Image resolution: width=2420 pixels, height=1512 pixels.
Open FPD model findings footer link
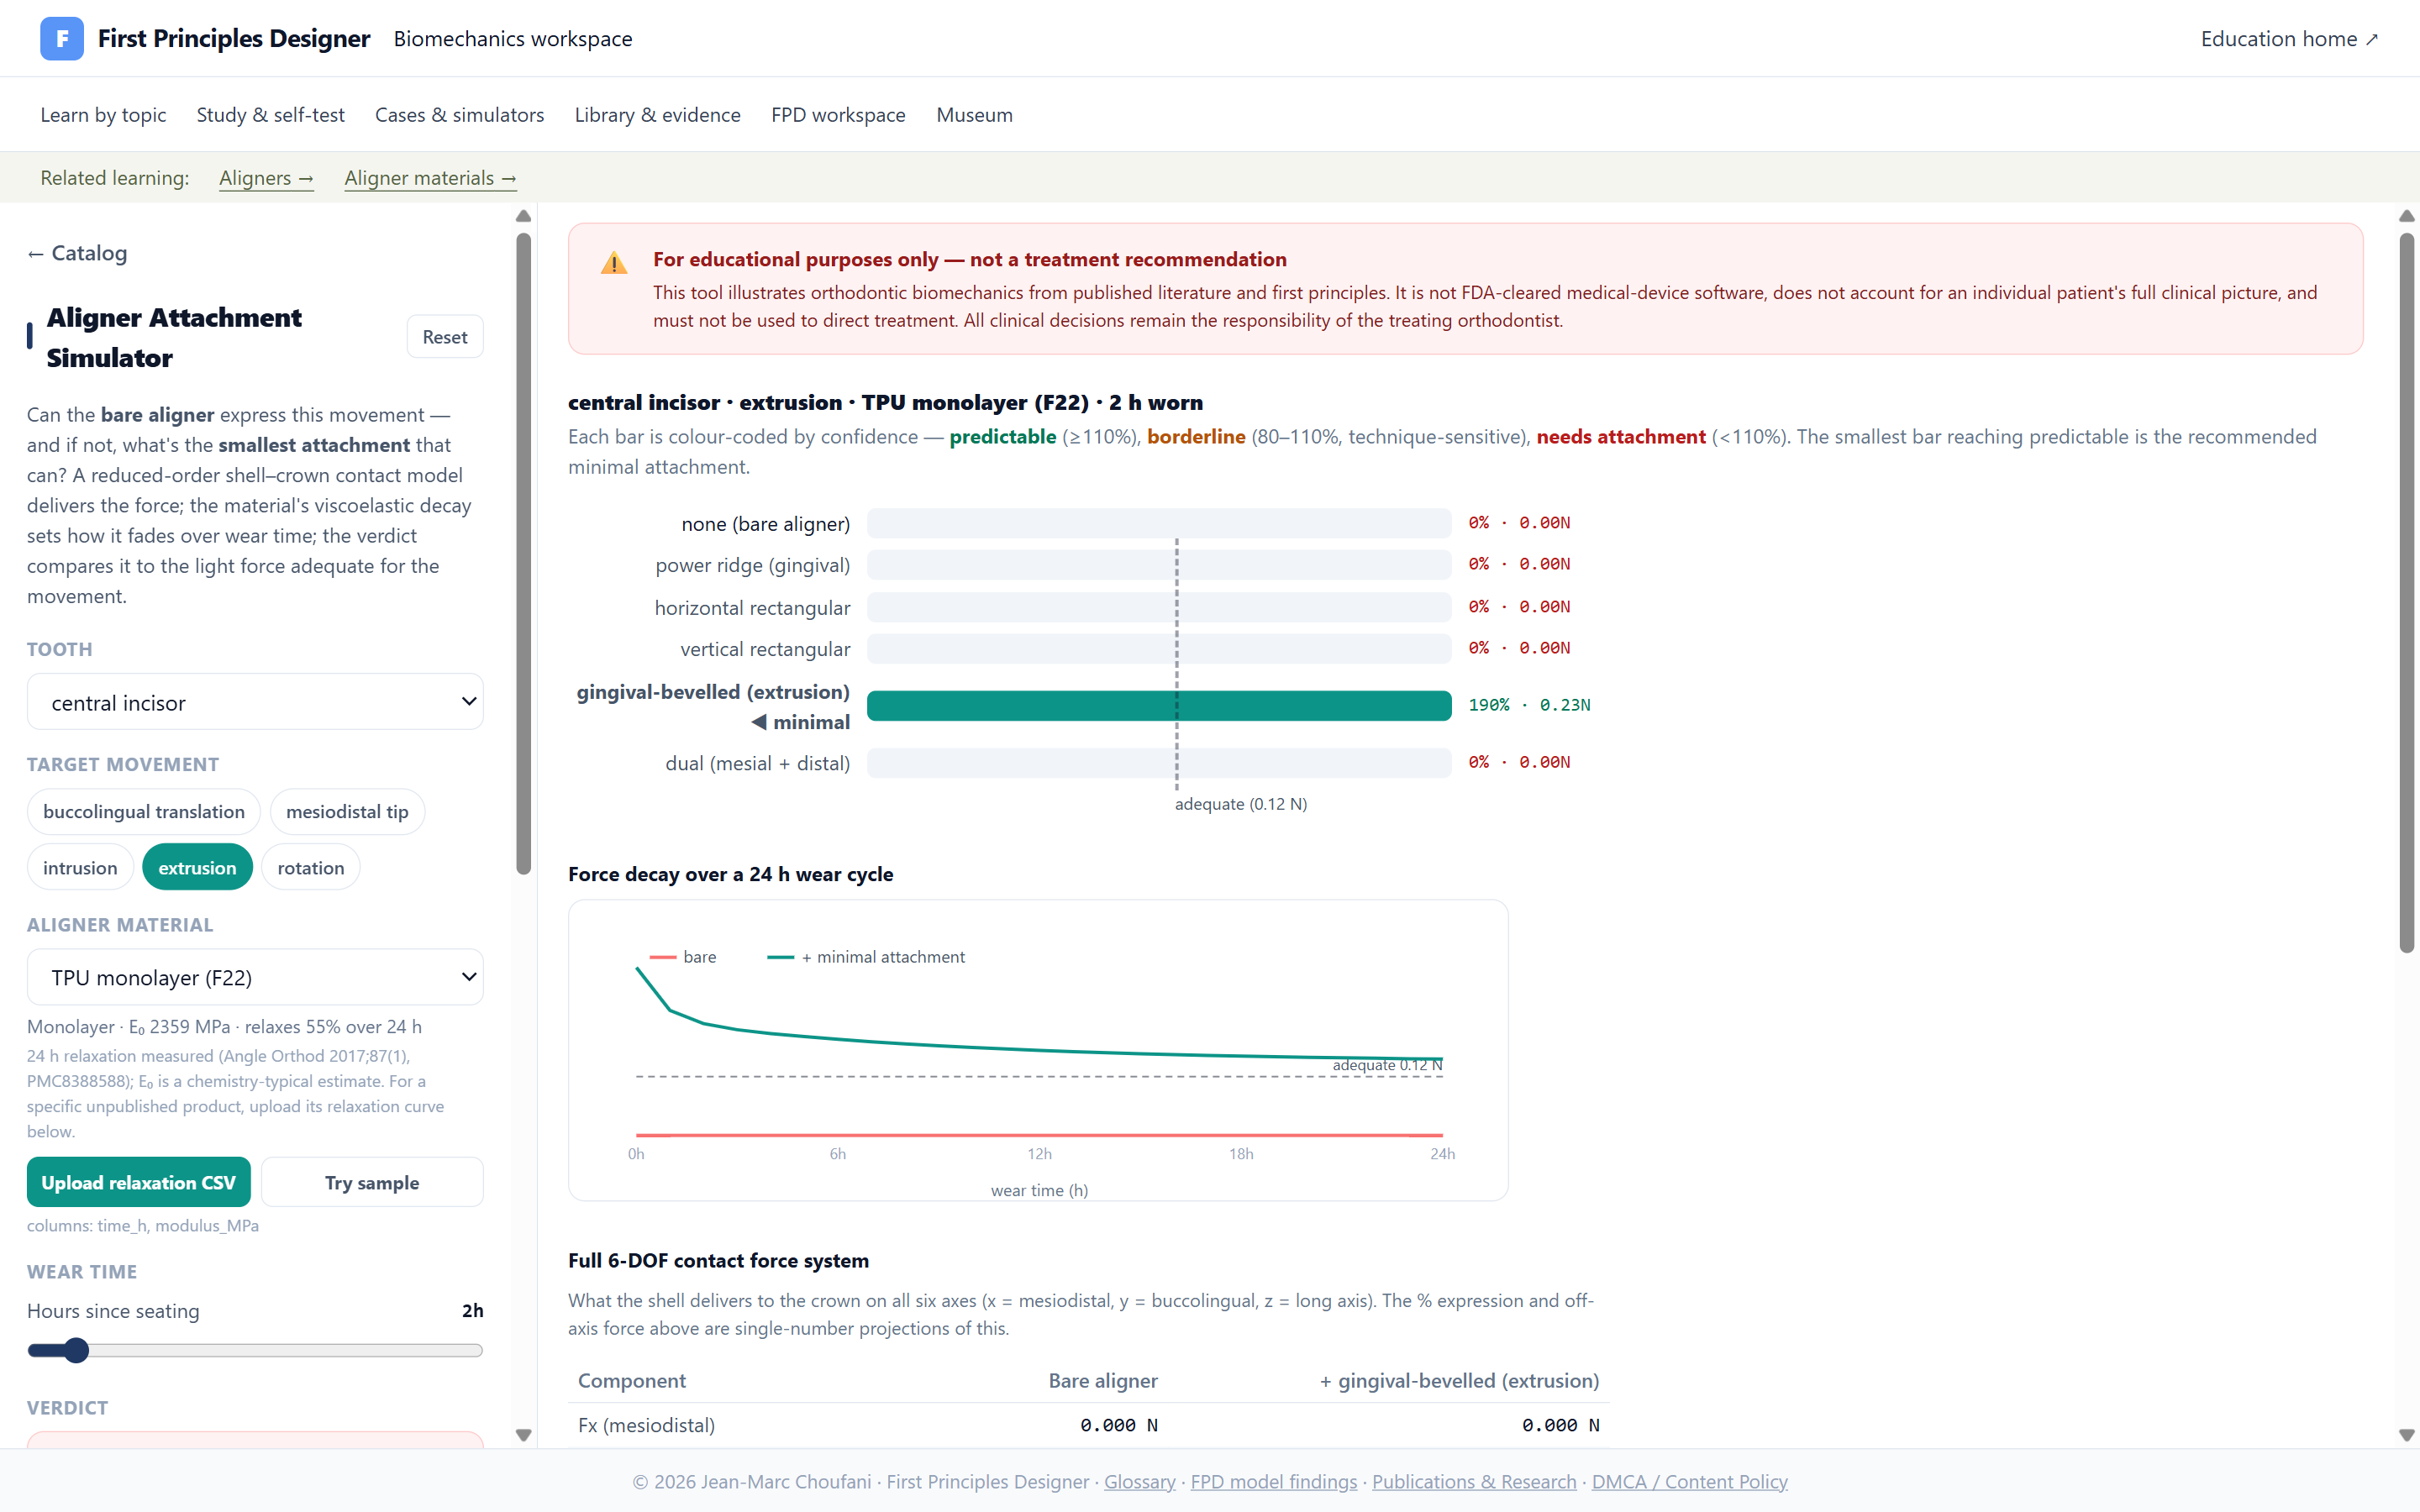[1274, 1481]
